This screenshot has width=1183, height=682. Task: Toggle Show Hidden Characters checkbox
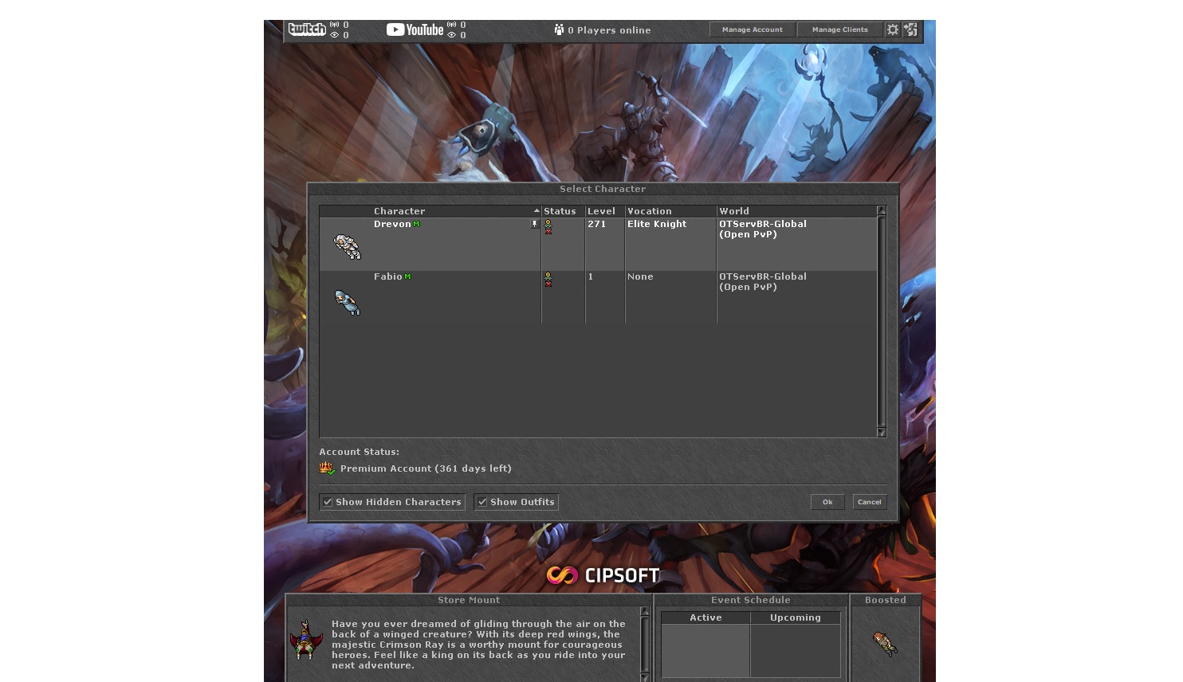tap(328, 502)
